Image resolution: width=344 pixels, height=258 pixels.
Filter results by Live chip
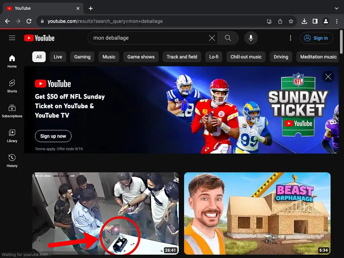58,57
